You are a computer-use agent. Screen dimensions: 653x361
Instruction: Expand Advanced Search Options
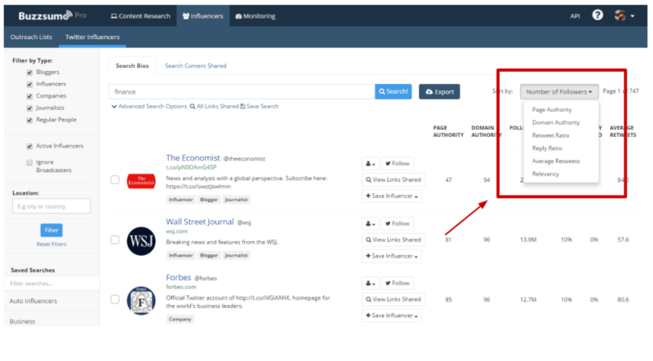pos(149,107)
